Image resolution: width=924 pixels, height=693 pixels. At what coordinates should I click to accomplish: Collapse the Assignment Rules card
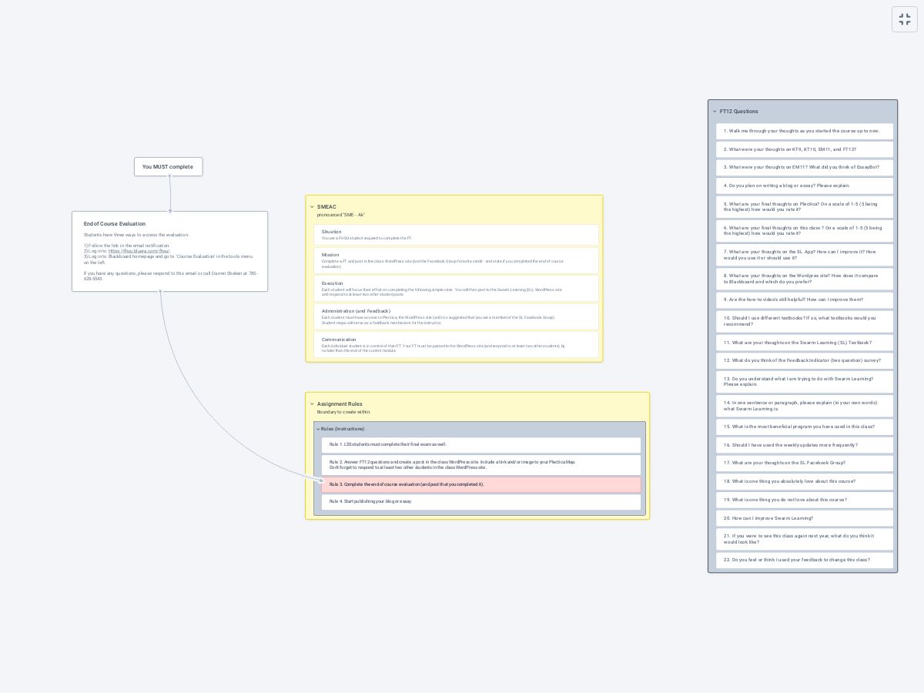pyautogui.click(x=312, y=404)
